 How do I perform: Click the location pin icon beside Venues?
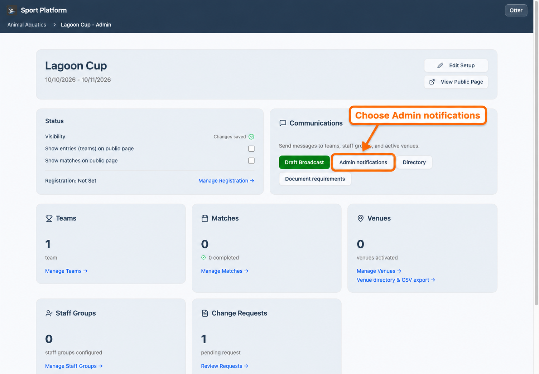click(x=361, y=218)
